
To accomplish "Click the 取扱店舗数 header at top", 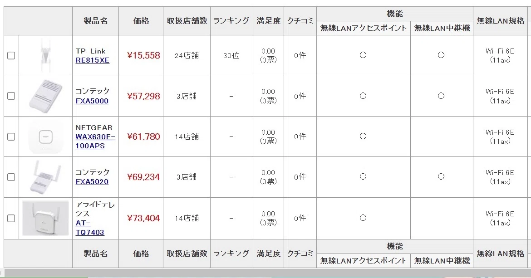I will tap(187, 21).
